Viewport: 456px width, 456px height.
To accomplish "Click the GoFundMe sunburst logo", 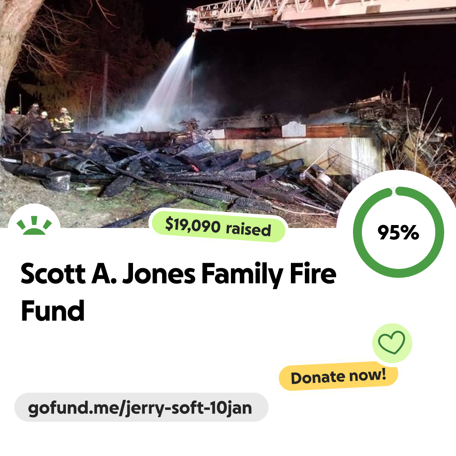I will click(34, 225).
